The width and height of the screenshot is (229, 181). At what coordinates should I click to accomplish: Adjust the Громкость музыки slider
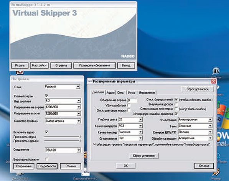pos(62,141)
